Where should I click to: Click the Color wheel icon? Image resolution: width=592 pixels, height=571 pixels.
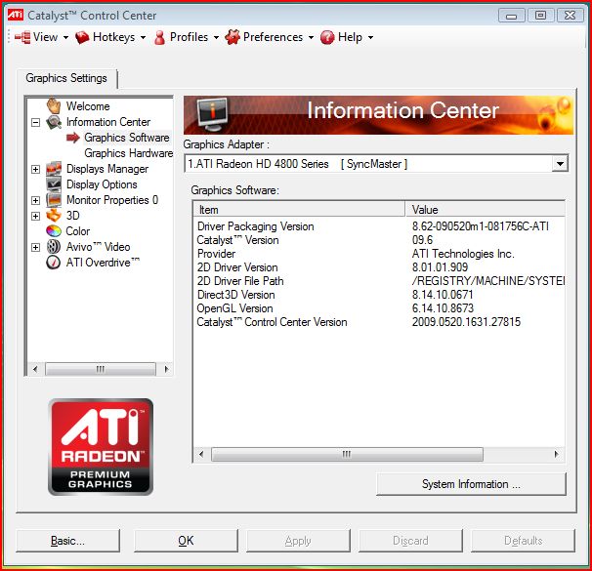coord(54,230)
